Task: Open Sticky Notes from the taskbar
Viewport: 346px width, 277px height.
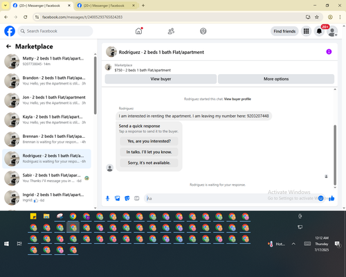Action: 33,216
